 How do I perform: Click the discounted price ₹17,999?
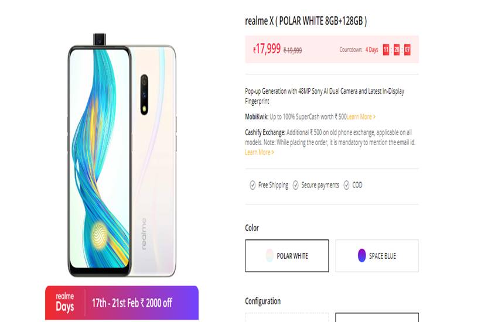267,49
